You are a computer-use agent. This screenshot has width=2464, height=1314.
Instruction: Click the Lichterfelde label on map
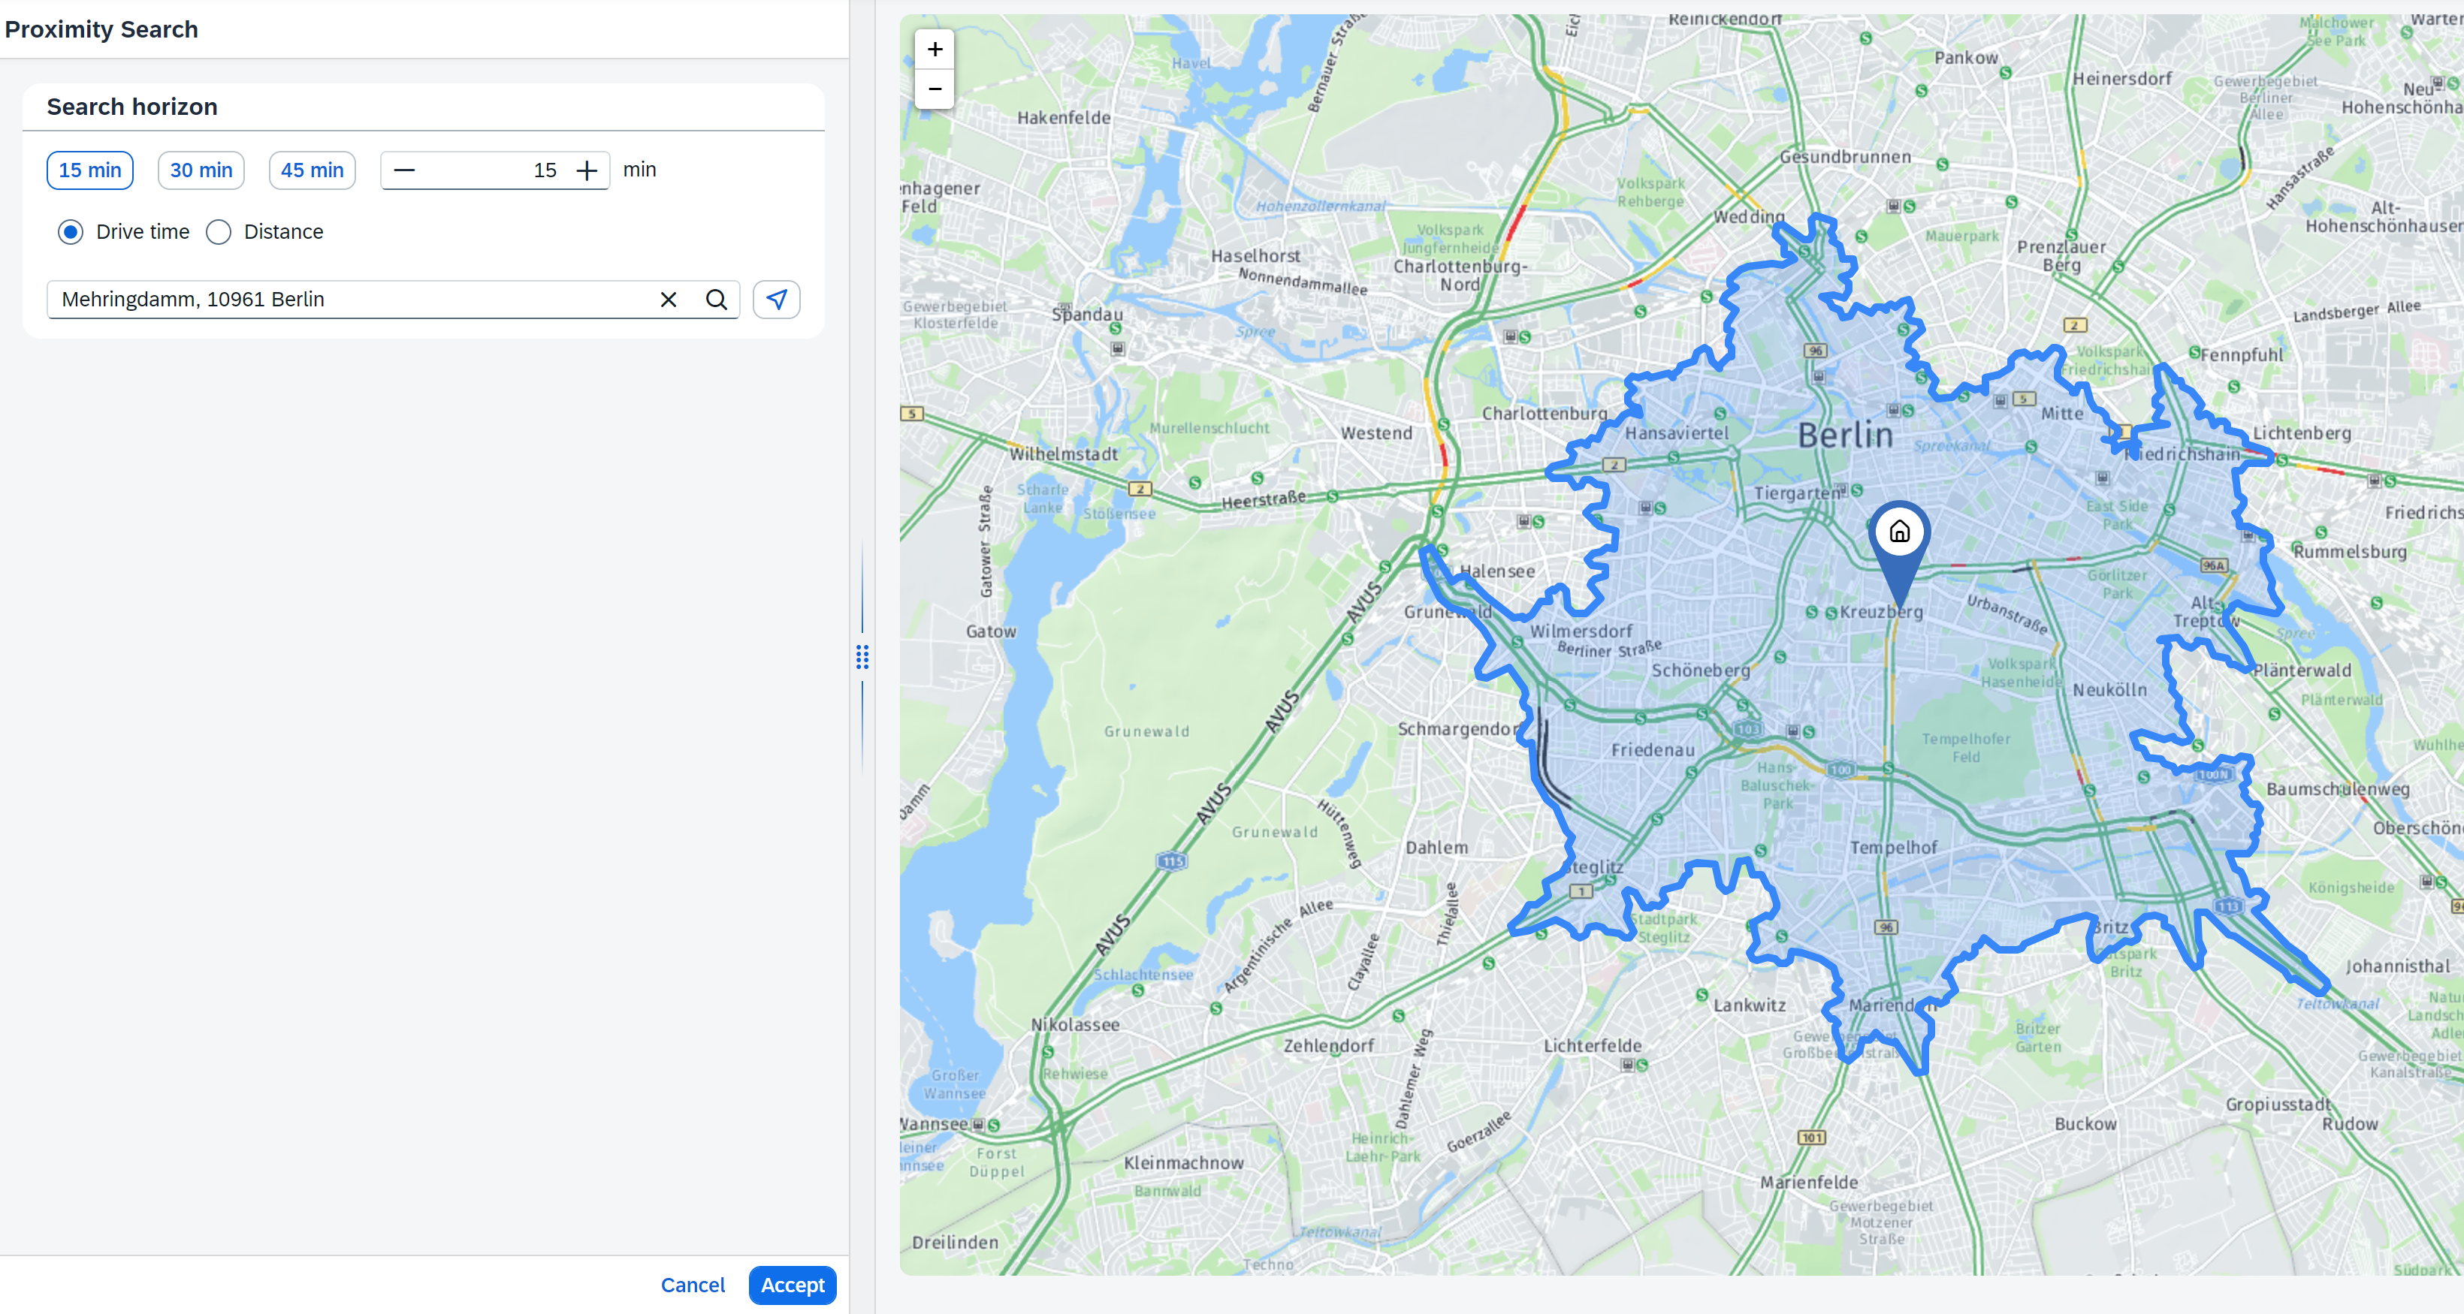1593,1045
